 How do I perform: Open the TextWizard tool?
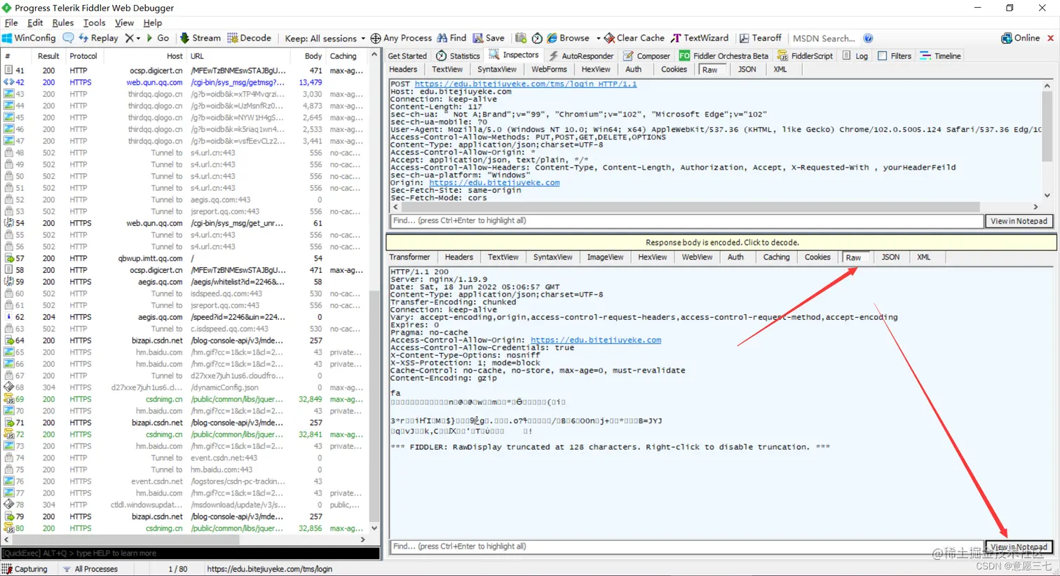pos(700,38)
